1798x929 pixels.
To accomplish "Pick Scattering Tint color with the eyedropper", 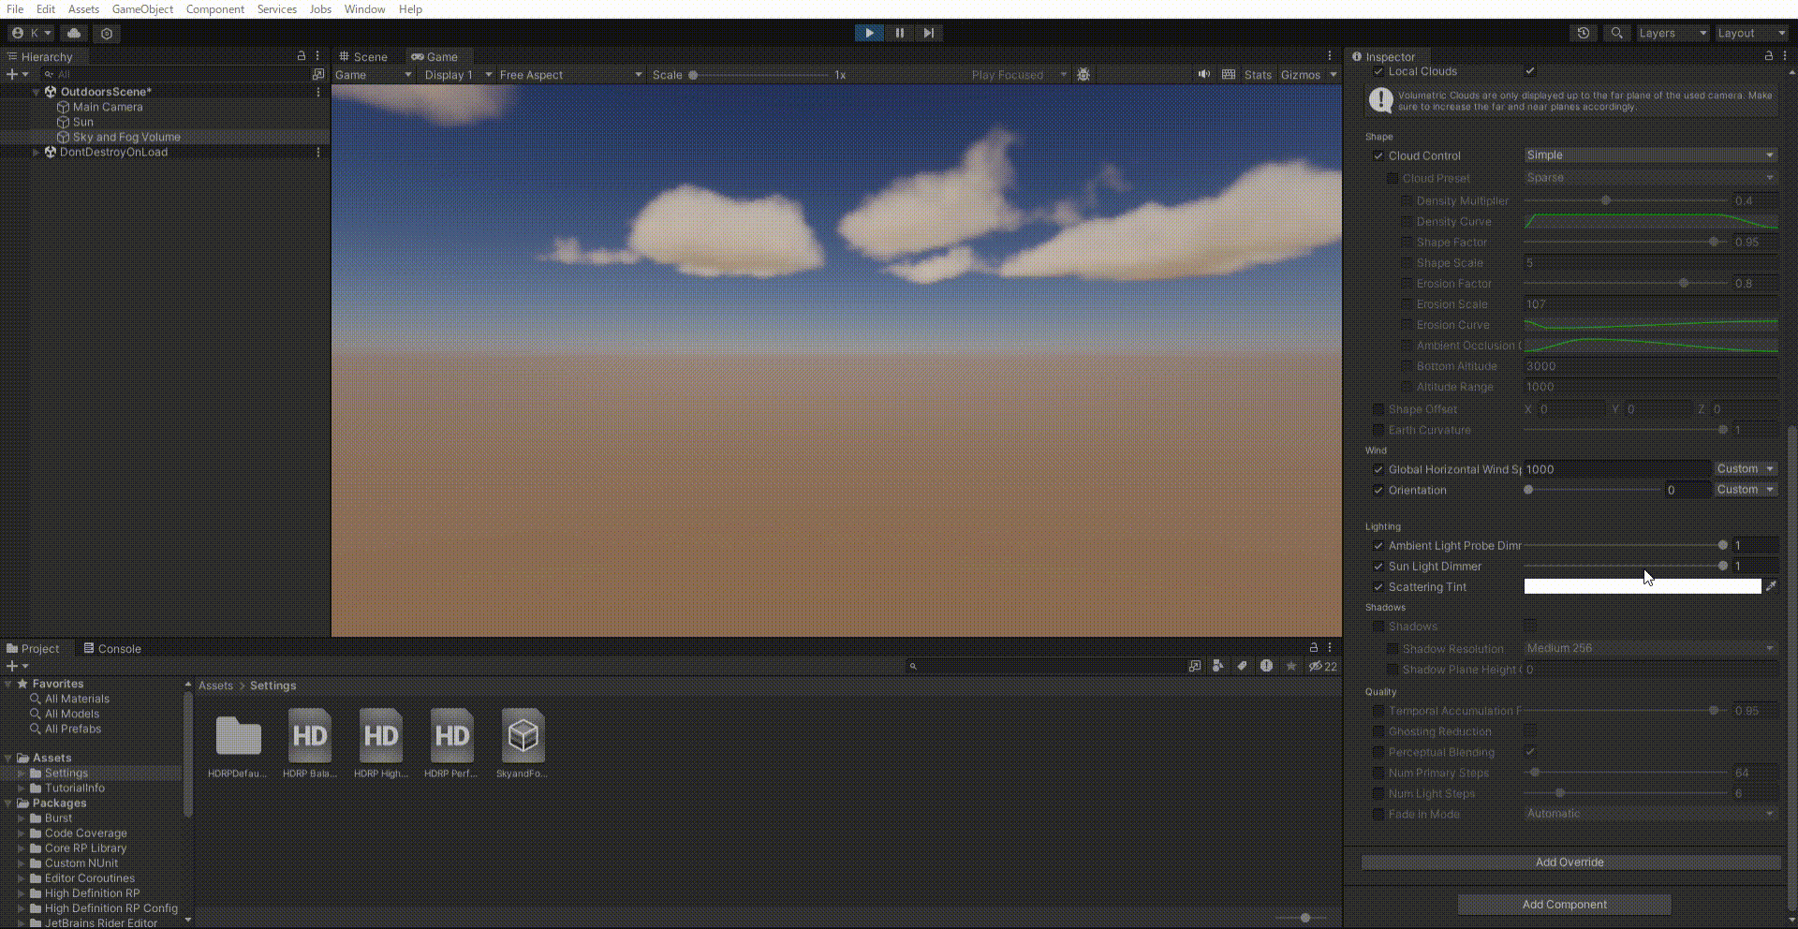I will (x=1771, y=586).
